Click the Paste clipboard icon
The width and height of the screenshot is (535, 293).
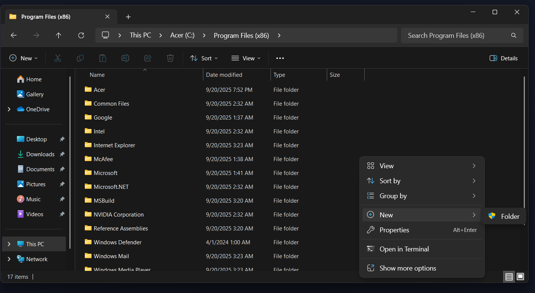(102, 58)
